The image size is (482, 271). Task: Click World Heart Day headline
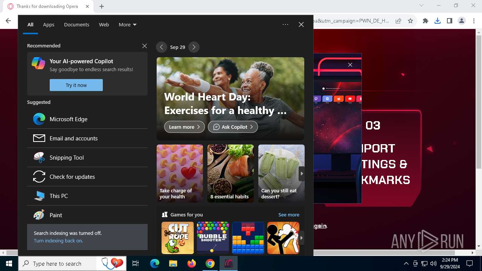(x=225, y=104)
